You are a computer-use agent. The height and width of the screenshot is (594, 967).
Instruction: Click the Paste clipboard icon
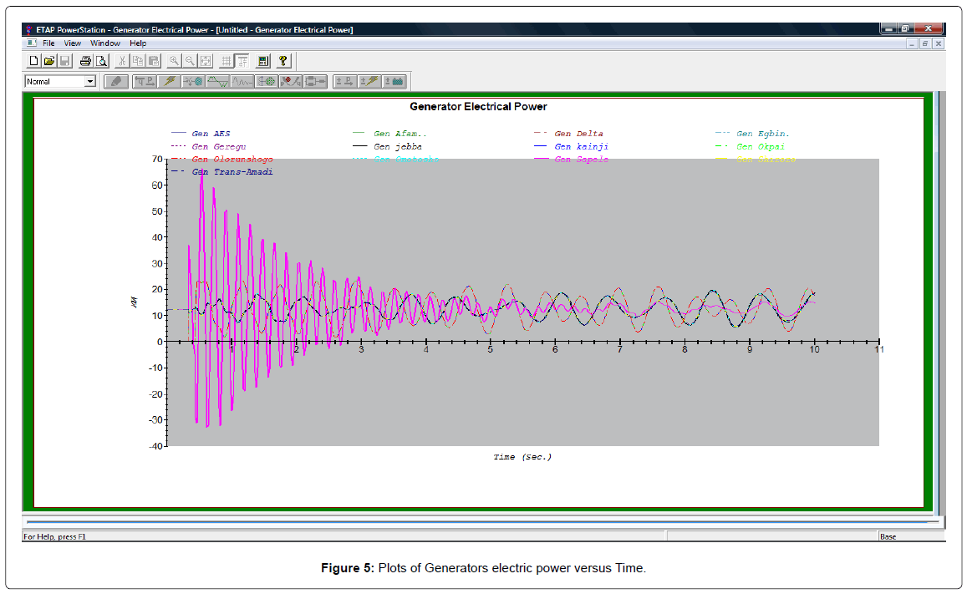point(154,60)
